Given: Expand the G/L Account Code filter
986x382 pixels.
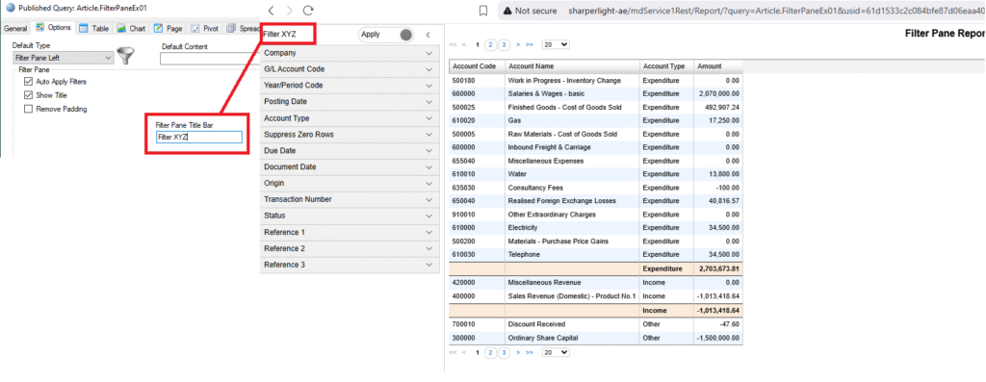Looking at the screenshot, I should pyautogui.click(x=350, y=69).
